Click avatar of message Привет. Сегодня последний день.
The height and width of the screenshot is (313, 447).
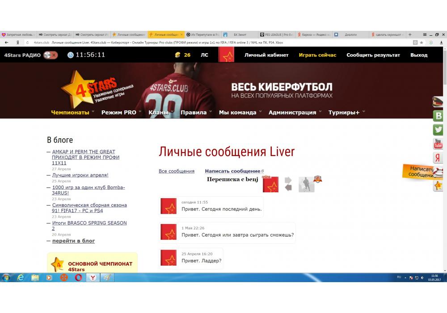169,206
